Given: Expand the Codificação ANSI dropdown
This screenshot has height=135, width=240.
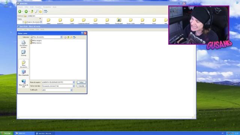Looking at the screenshot, I should coord(71,90).
